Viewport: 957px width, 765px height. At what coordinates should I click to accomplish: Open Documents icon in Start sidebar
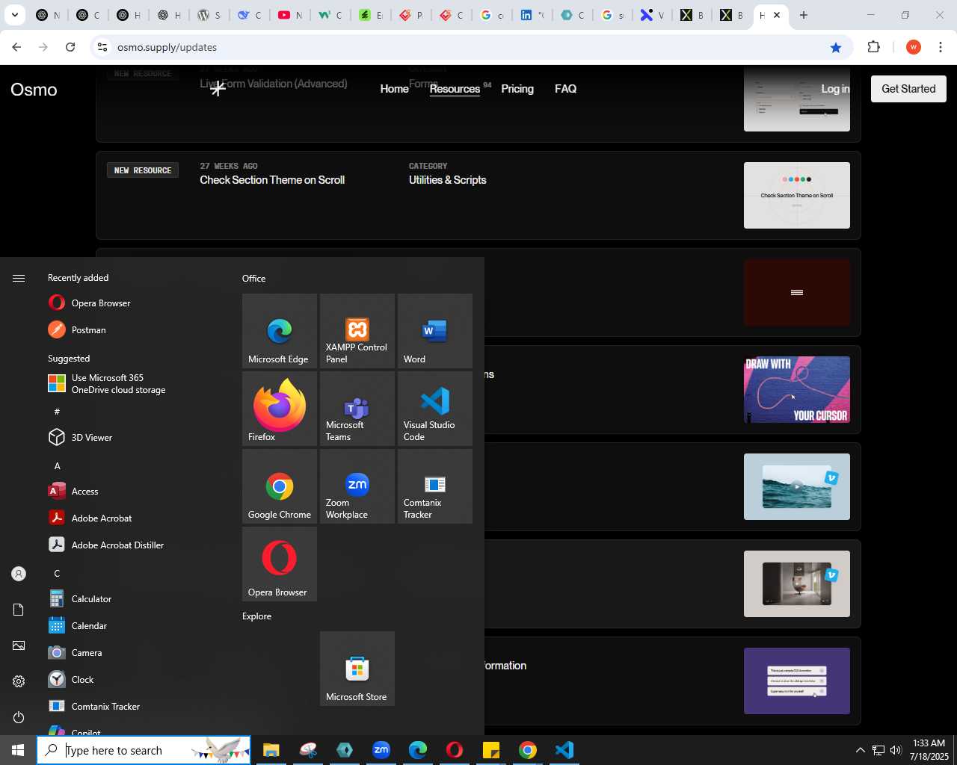click(19, 610)
